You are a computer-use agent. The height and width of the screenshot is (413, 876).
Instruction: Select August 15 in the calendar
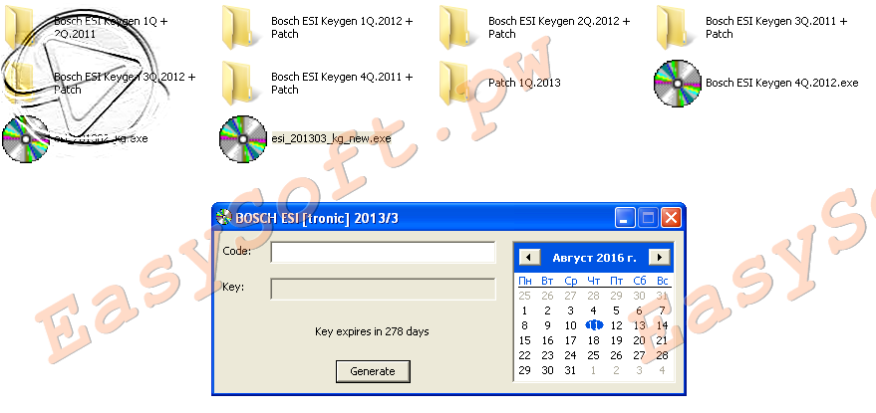point(524,340)
